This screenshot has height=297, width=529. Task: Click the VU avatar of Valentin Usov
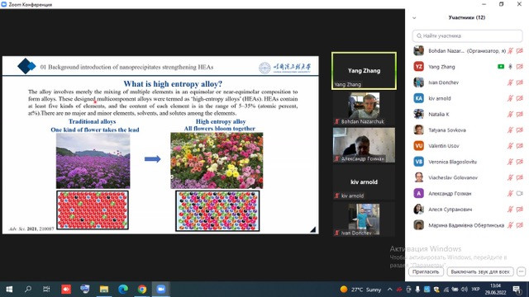pyautogui.click(x=419, y=146)
